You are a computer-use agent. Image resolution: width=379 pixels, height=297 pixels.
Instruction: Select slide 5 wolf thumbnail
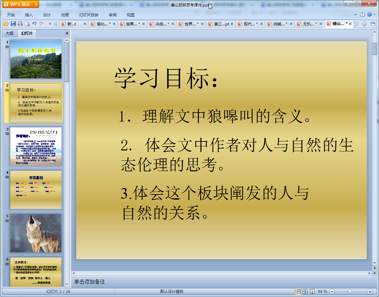click(x=36, y=233)
